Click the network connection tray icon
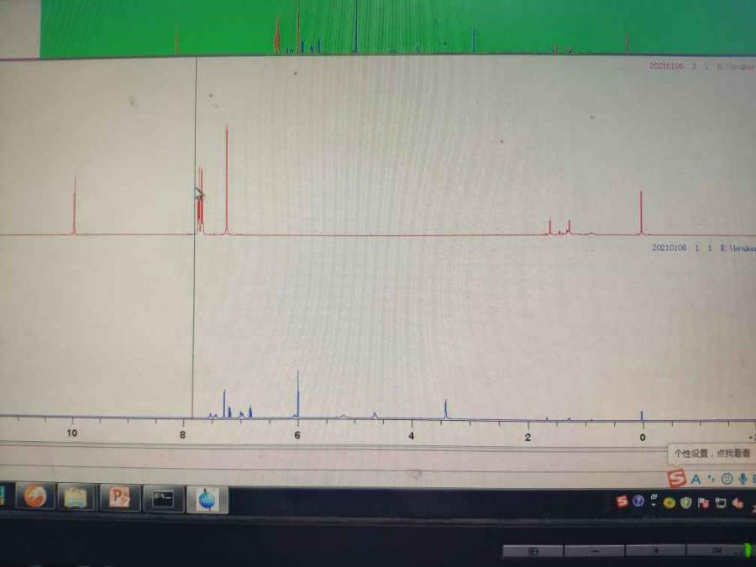Image resolution: width=756 pixels, height=567 pixels. (721, 503)
